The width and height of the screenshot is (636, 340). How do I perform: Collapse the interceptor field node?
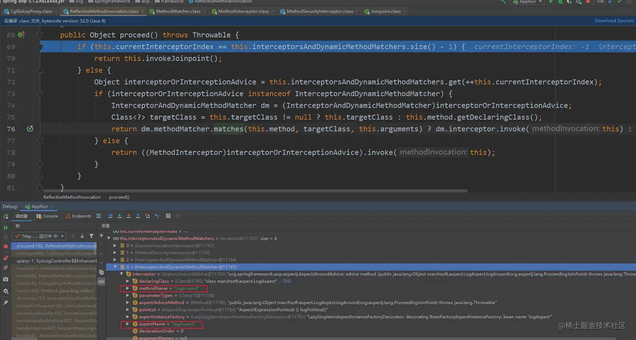[x=122, y=274]
